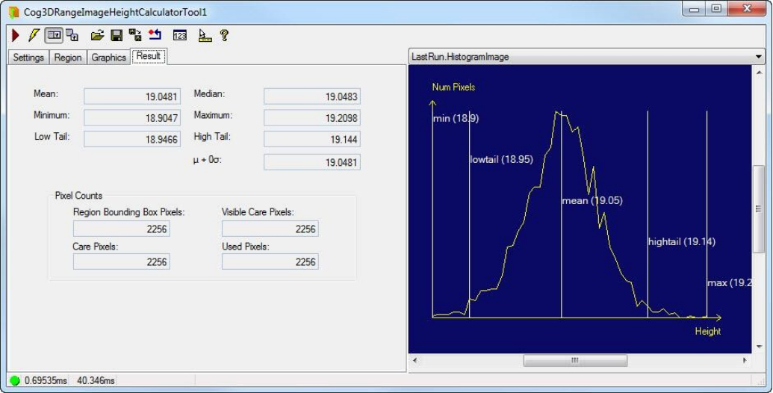The image size is (773, 393).
Task: Maximize the tool window
Action: point(717,9)
